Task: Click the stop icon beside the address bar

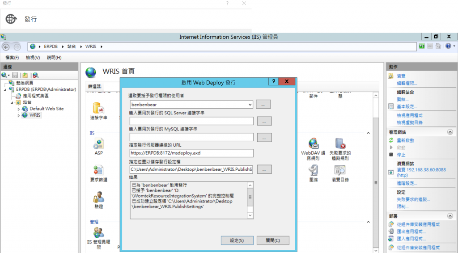Action: (430, 46)
